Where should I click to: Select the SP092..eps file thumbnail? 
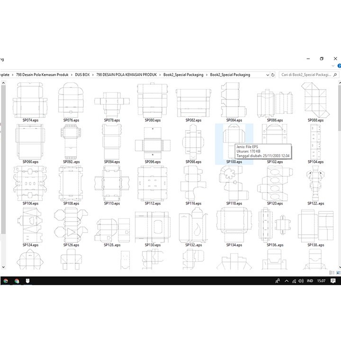[x=71, y=142]
